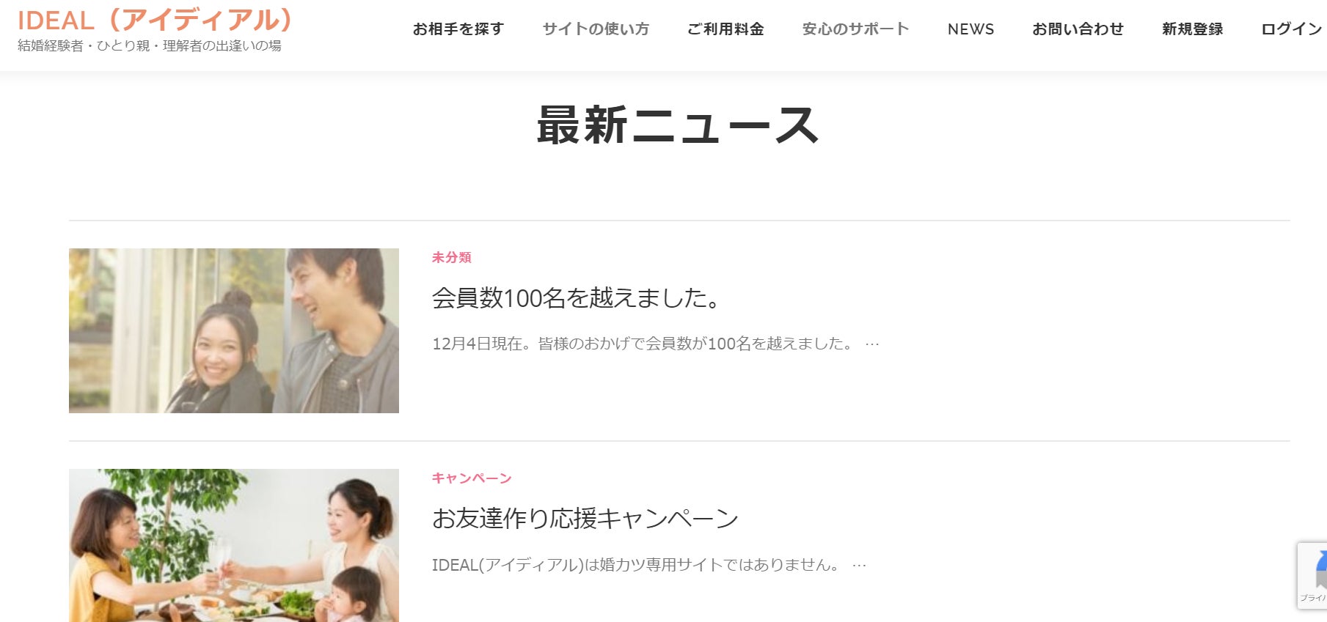Open the IDEAL(アイディアル) site logo
Viewport: 1327px width, 622px height.
click(x=154, y=20)
